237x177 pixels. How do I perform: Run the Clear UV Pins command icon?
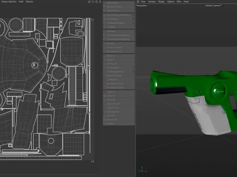click(104, 11)
